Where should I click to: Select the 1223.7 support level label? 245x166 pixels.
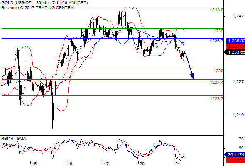pyautogui.click(x=217, y=98)
